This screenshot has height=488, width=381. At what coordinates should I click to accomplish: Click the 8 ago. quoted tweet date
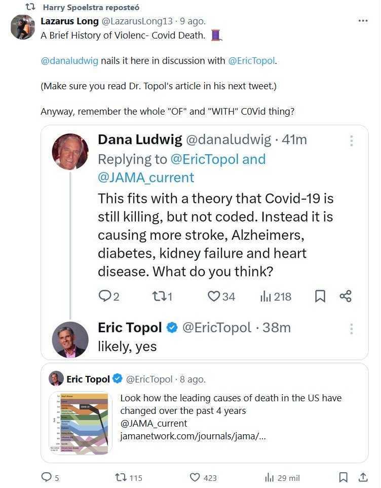tap(193, 379)
